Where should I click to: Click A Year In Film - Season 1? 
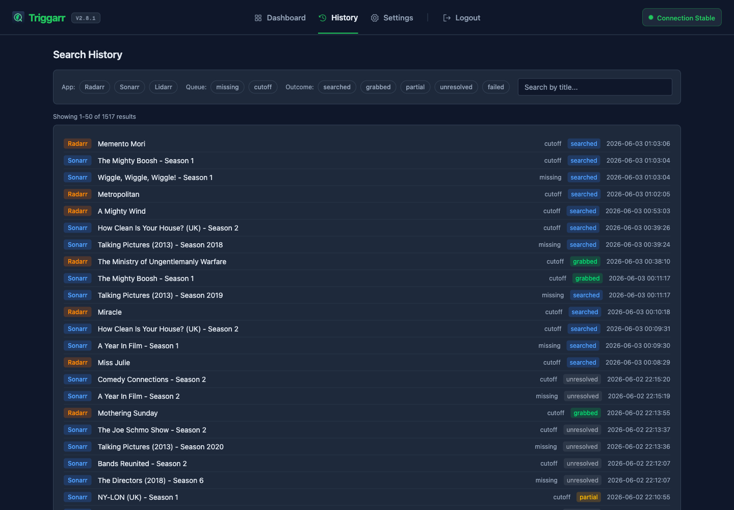pyautogui.click(x=138, y=346)
